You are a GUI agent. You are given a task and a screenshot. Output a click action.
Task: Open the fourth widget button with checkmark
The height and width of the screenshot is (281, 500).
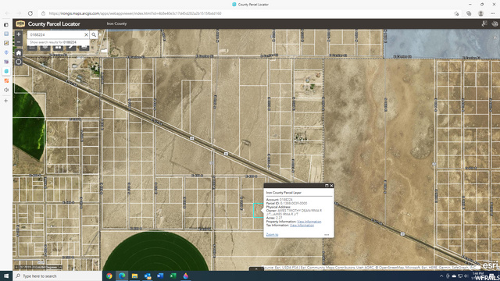[x=71, y=48]
